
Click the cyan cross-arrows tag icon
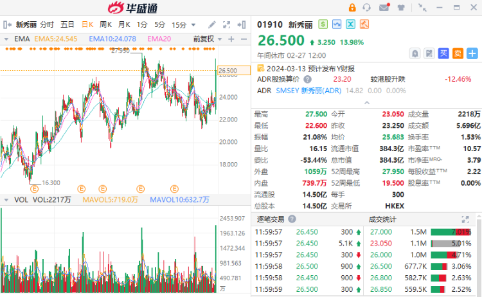click(350, 24)
